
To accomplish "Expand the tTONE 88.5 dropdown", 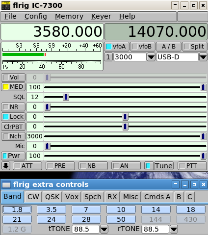I will tap(104, 229).
